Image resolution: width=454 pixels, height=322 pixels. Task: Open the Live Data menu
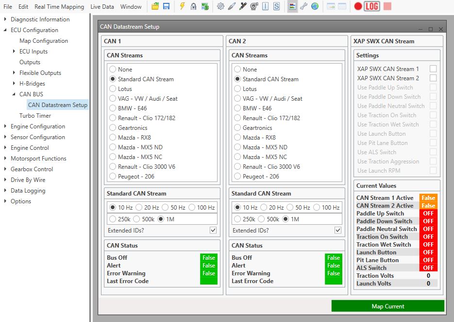tap(102, 7)
